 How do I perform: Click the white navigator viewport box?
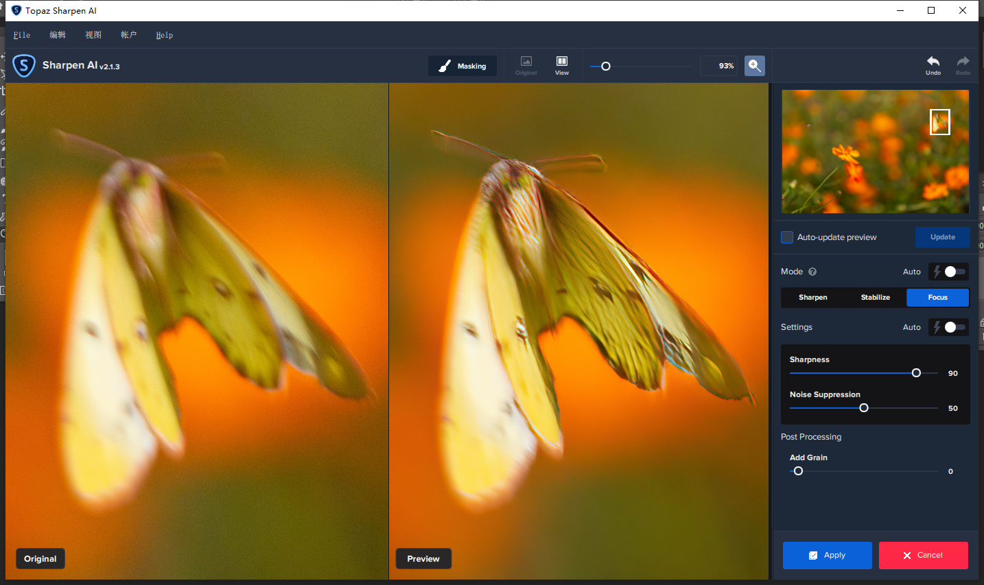tap(940, 122)
